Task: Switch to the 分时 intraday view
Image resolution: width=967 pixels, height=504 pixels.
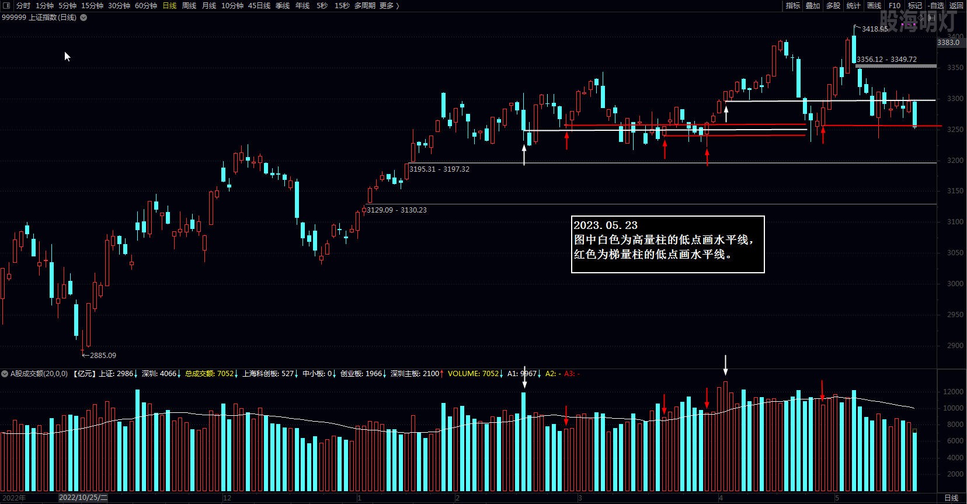Action: 23,5
